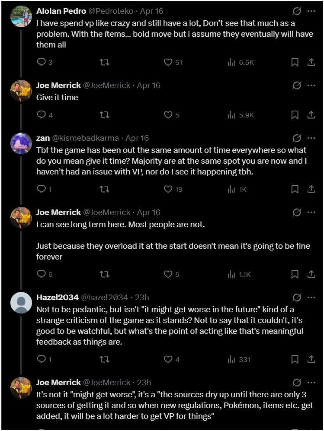
Task: Bookmark Joe Merrick's long term tweet
Action: pyautogui.click(x=295, y=274)
